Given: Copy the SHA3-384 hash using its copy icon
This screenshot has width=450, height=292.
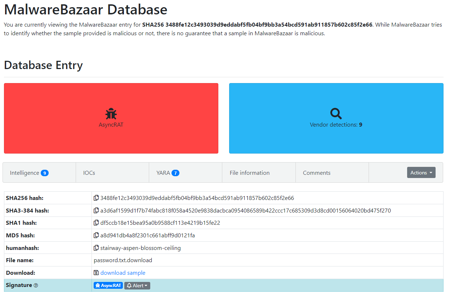Looking at the screenshot, I should tap(97, 210).
